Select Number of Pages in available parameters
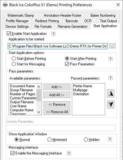The image size is (123, 160). point(23,94)
